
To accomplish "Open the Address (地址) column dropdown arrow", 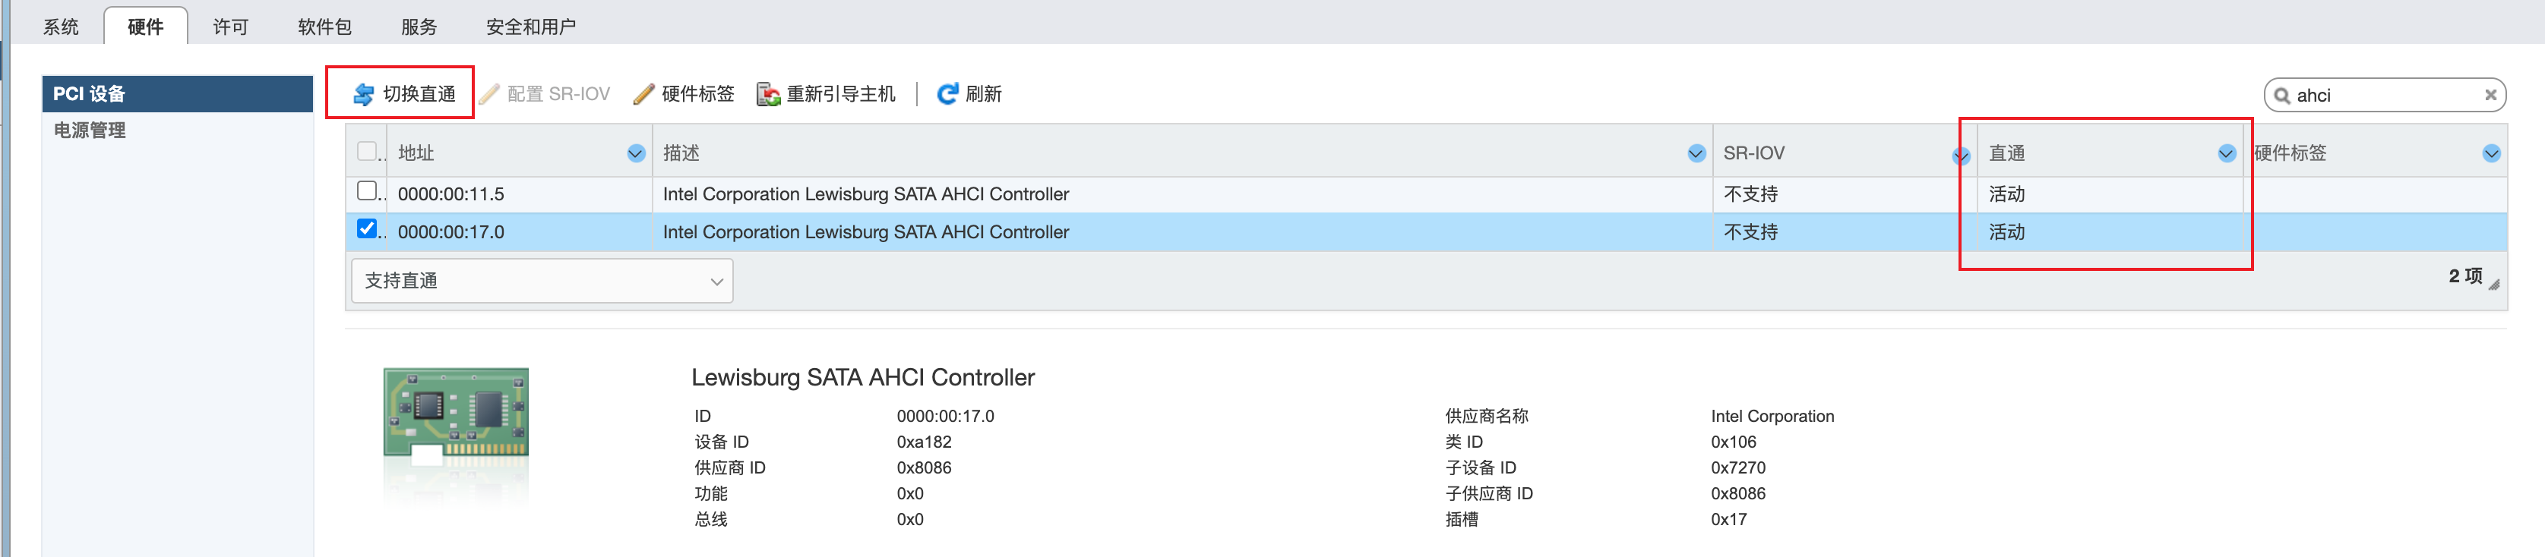I will [635, 153].
